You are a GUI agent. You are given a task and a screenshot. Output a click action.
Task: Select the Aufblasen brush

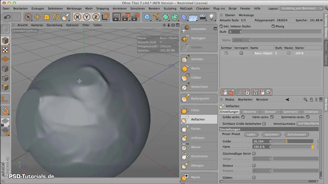(x=199, y=138)
